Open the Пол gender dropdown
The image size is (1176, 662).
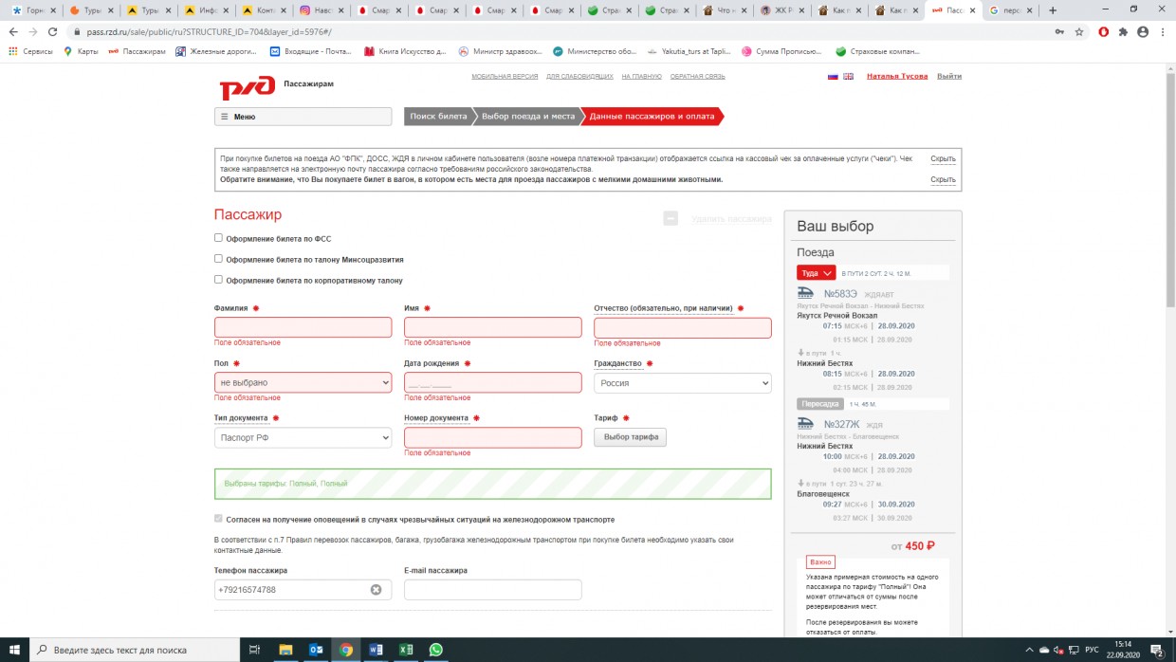coord(303,382)
